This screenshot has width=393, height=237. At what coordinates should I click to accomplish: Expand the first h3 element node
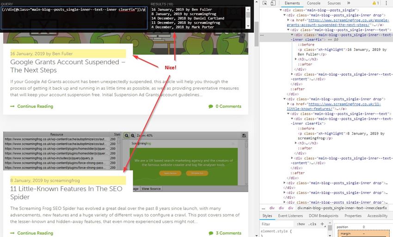click(295, 60)
